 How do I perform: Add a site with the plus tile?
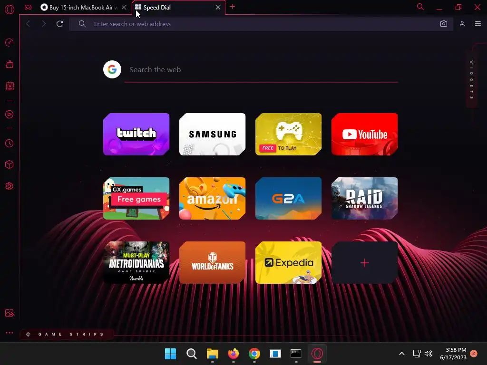pos(365,262)
